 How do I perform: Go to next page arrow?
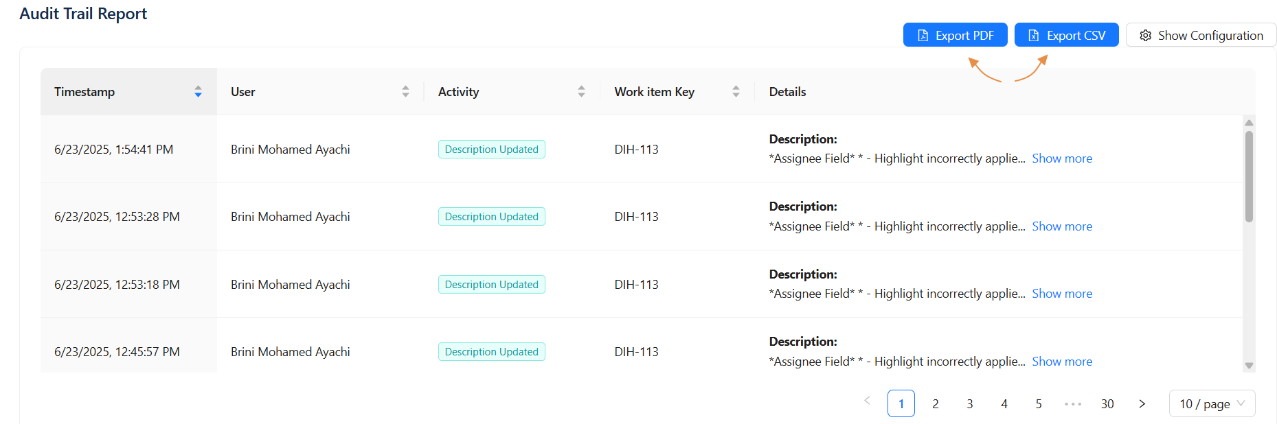(1142, 403)
